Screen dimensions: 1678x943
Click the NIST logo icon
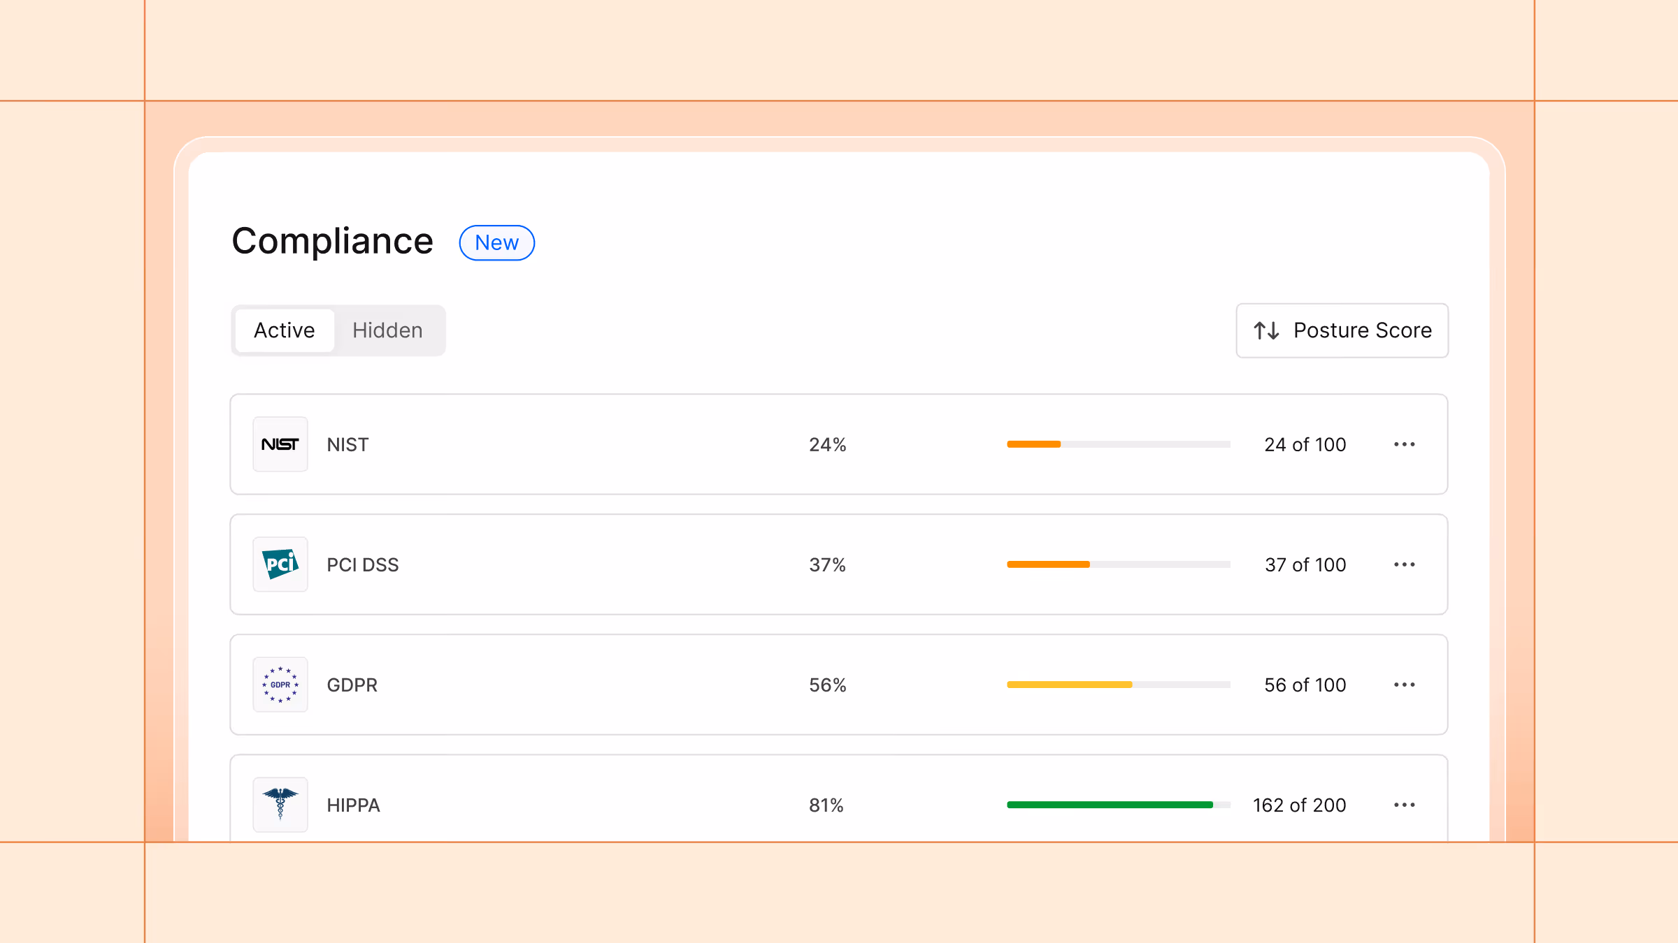[280, 444]
